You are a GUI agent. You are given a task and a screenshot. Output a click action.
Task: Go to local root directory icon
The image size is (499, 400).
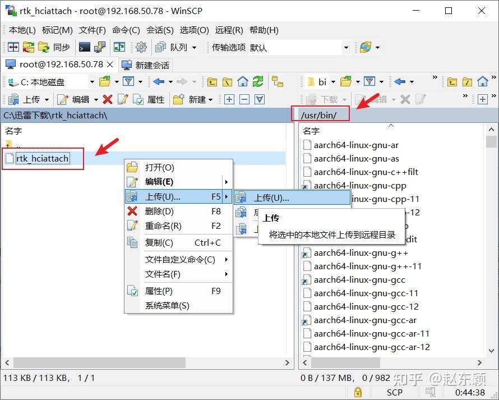pyautogui.click(x=227, y=82)
